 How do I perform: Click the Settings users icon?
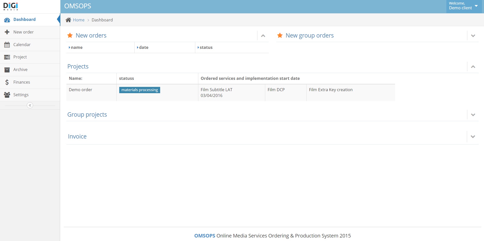click(7, 95)
